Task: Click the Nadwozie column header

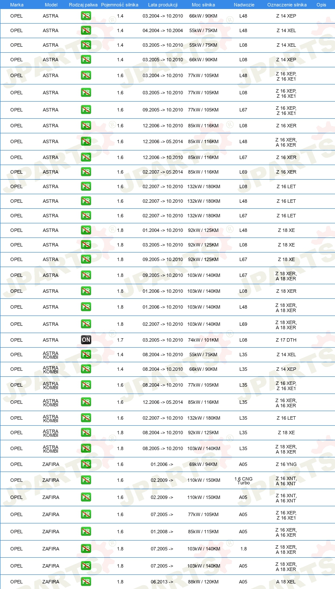Action: click(x=243, y=5)
